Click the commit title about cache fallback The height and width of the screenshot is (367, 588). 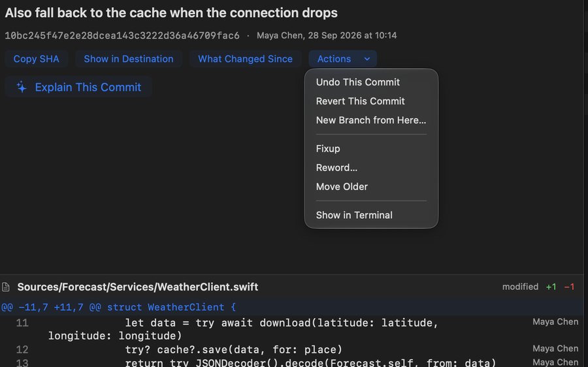(171, 13)
